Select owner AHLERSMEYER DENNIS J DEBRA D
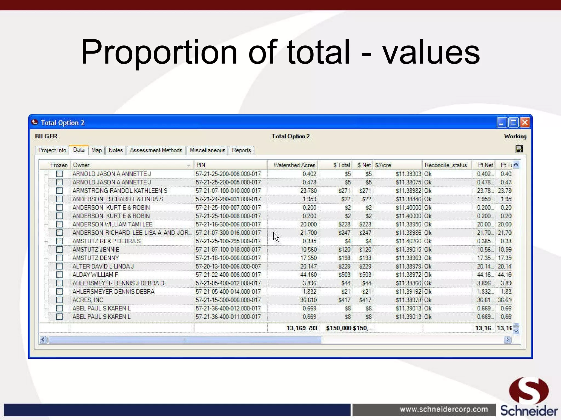This screenshot has height=420, width=561. 118,283
